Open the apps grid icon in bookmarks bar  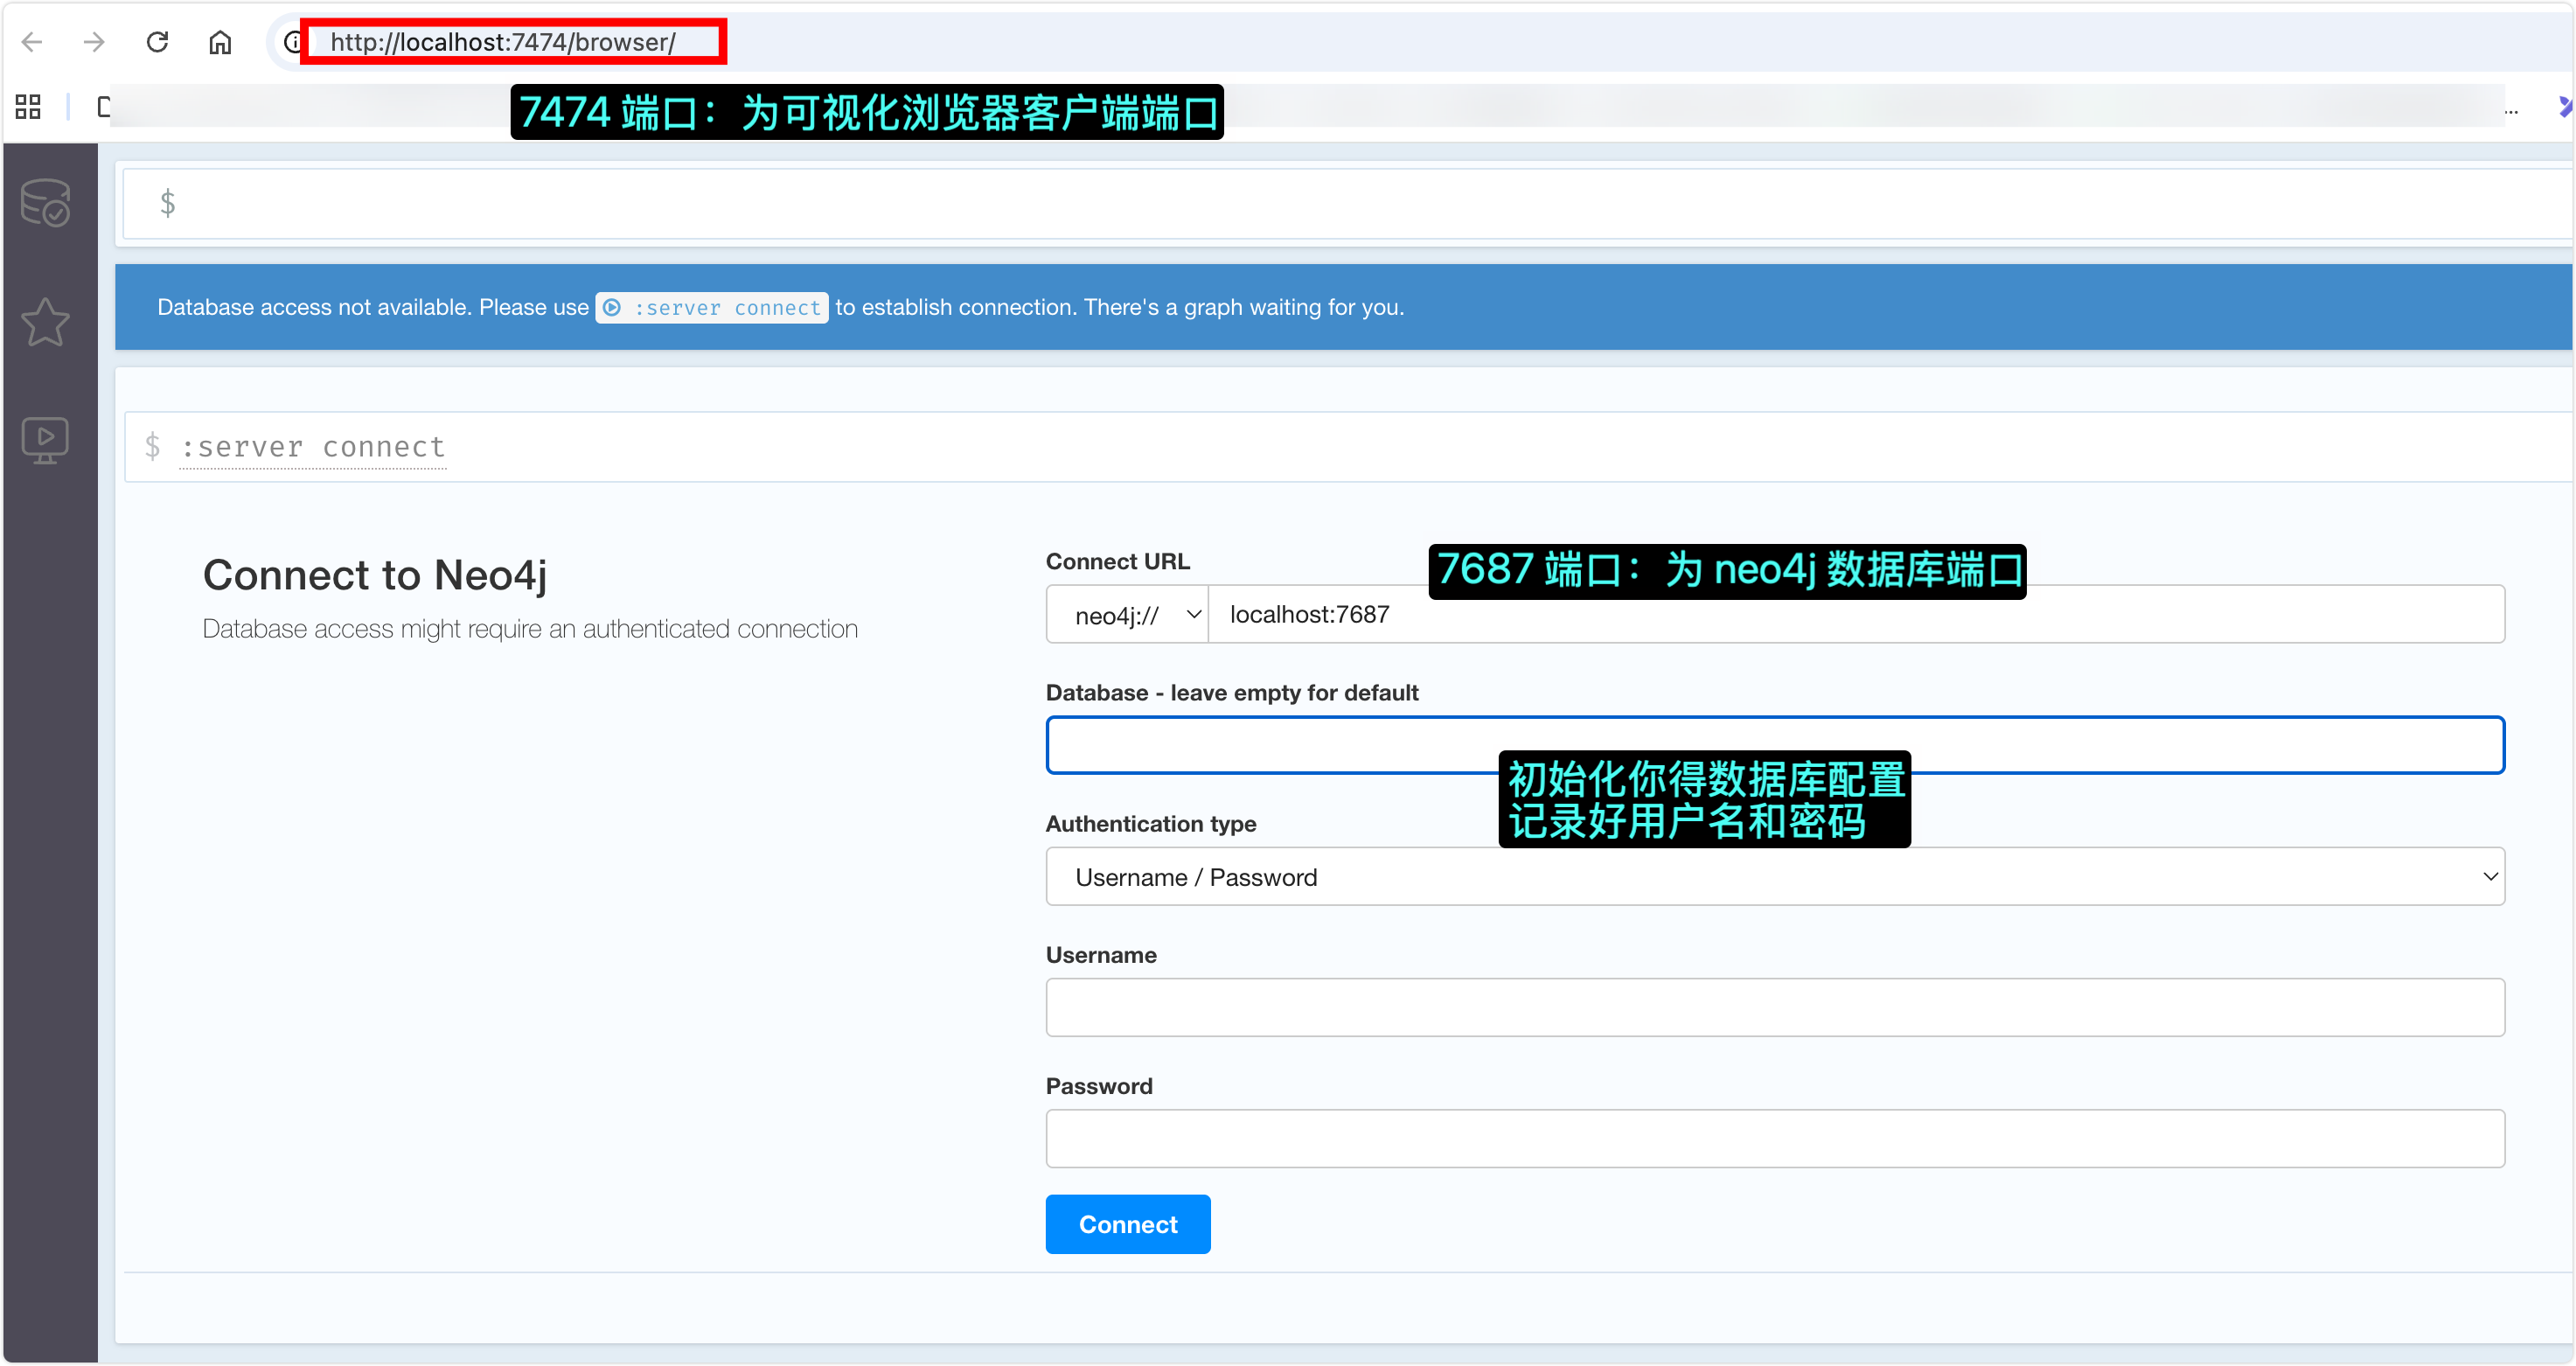click(x=28, y=106)
